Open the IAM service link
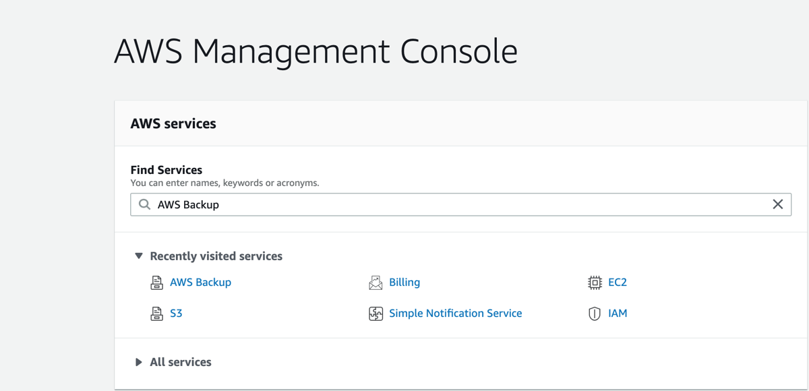This screenshot has height=391, width=809. click(618, 313)
